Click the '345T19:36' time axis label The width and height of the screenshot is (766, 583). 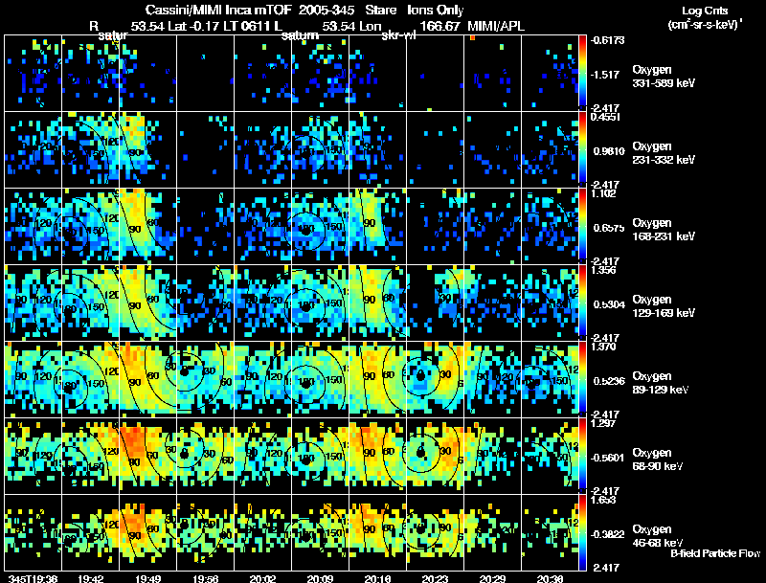pyautogui.click(x=33, y=578)
